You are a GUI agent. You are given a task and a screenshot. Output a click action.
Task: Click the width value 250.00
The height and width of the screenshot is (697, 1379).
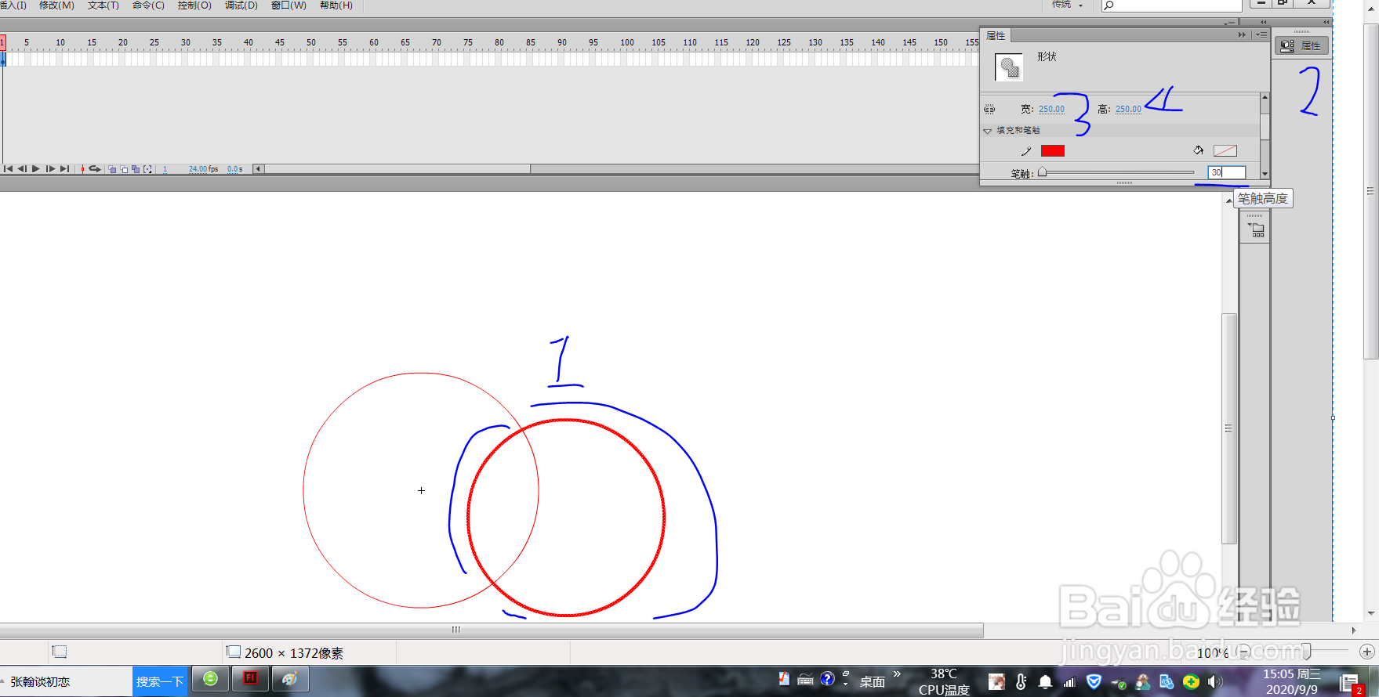click(1051, 110)
